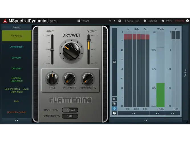Image resolution: width=190 pixels, height=142 pixels.
Task: Expand arrows under the Width meter
Action: coord(158,113)
